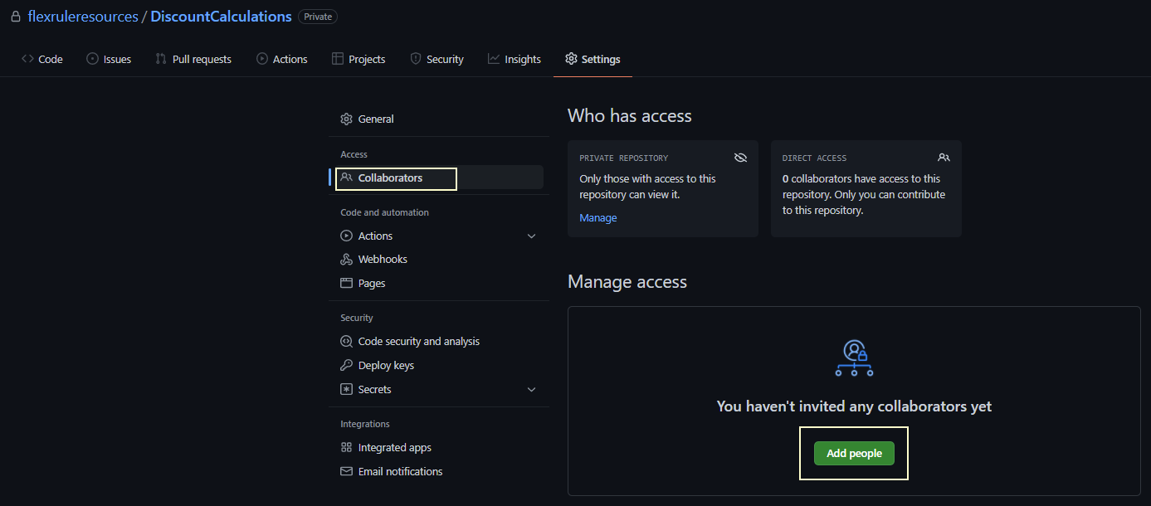Screen dimensions: 1151x506
Task: Click the gear icon next to General
Action: [347, 119]
